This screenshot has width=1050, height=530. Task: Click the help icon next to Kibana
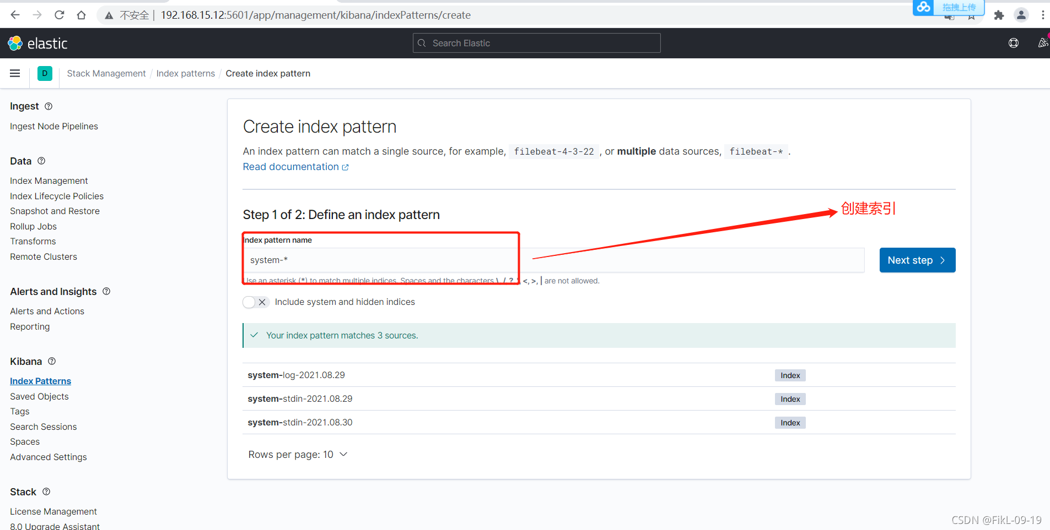click(x=52, y=361)
